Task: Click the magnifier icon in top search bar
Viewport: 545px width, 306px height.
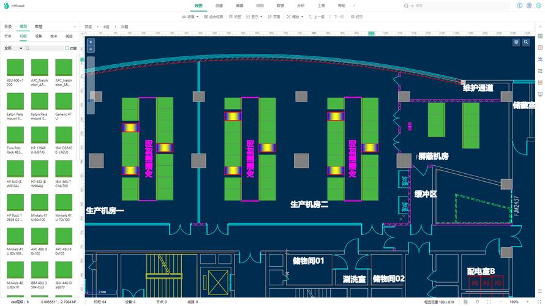Action: [x=406, y=6]
